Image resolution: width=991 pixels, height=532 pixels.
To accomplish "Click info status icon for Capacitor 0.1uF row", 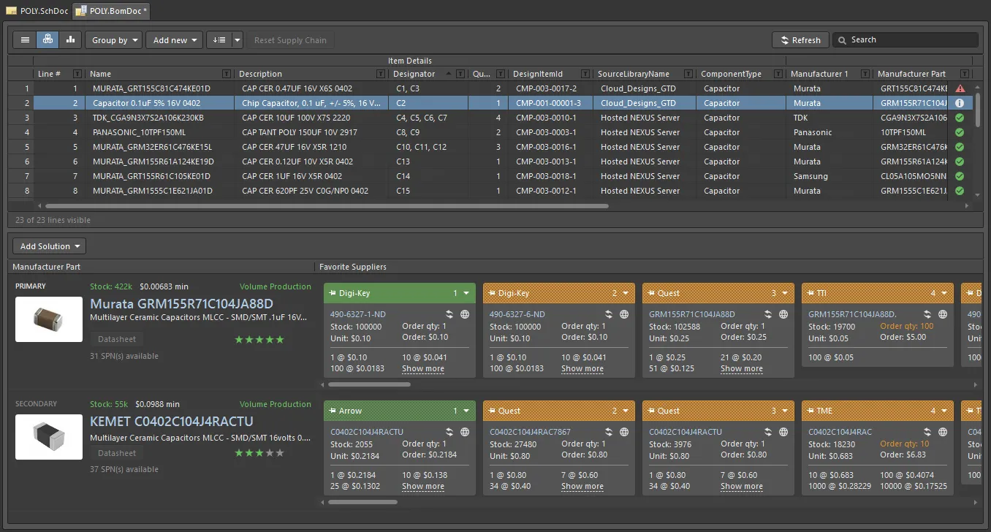I will pyautogui.click(x=960, y=103).
